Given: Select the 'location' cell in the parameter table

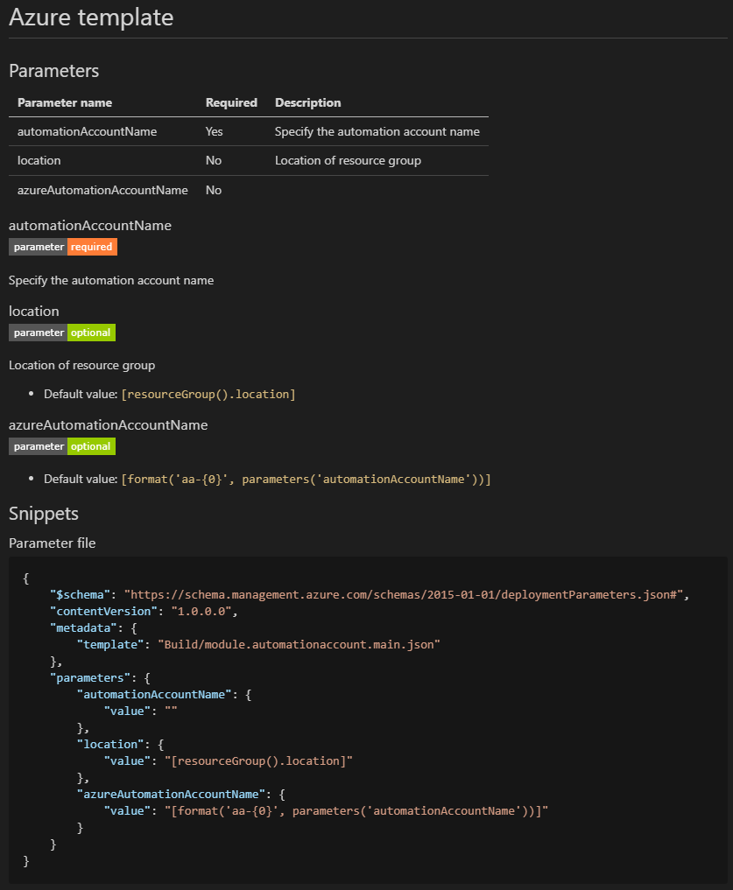Looking at the screenshot, I should tap(39, 161).
